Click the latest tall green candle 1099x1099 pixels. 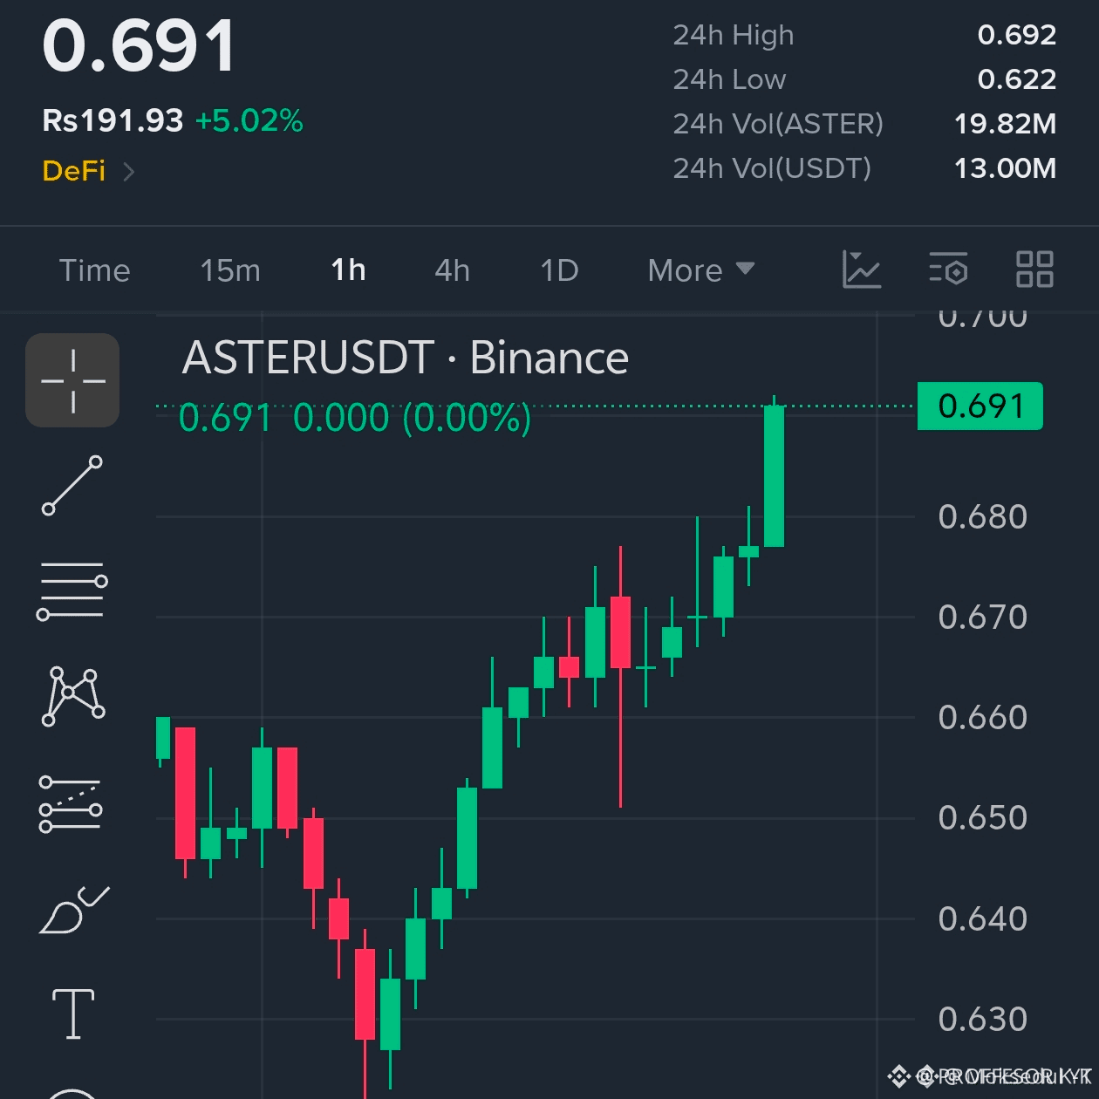pyautogui.click(x=774, y=475)
